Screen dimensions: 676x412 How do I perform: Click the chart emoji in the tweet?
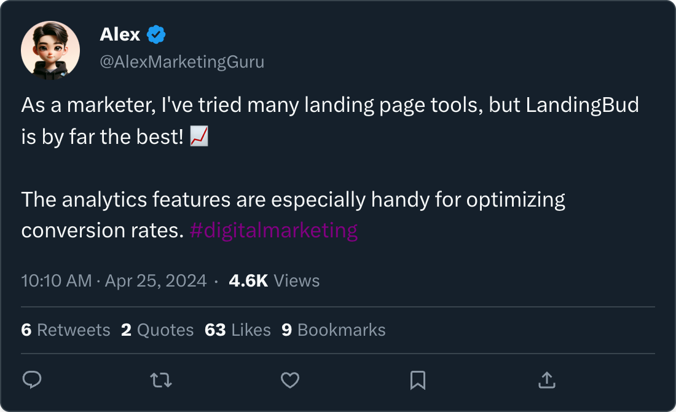pyautogui.click(x=199, y=137)
